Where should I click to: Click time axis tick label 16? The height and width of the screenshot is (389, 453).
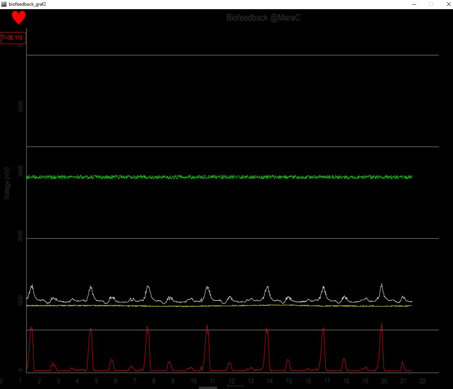click(308, 381)
